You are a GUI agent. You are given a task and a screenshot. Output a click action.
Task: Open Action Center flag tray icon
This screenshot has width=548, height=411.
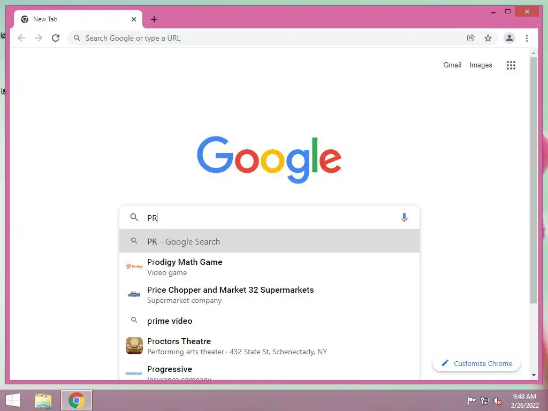(x=471, y=401)
